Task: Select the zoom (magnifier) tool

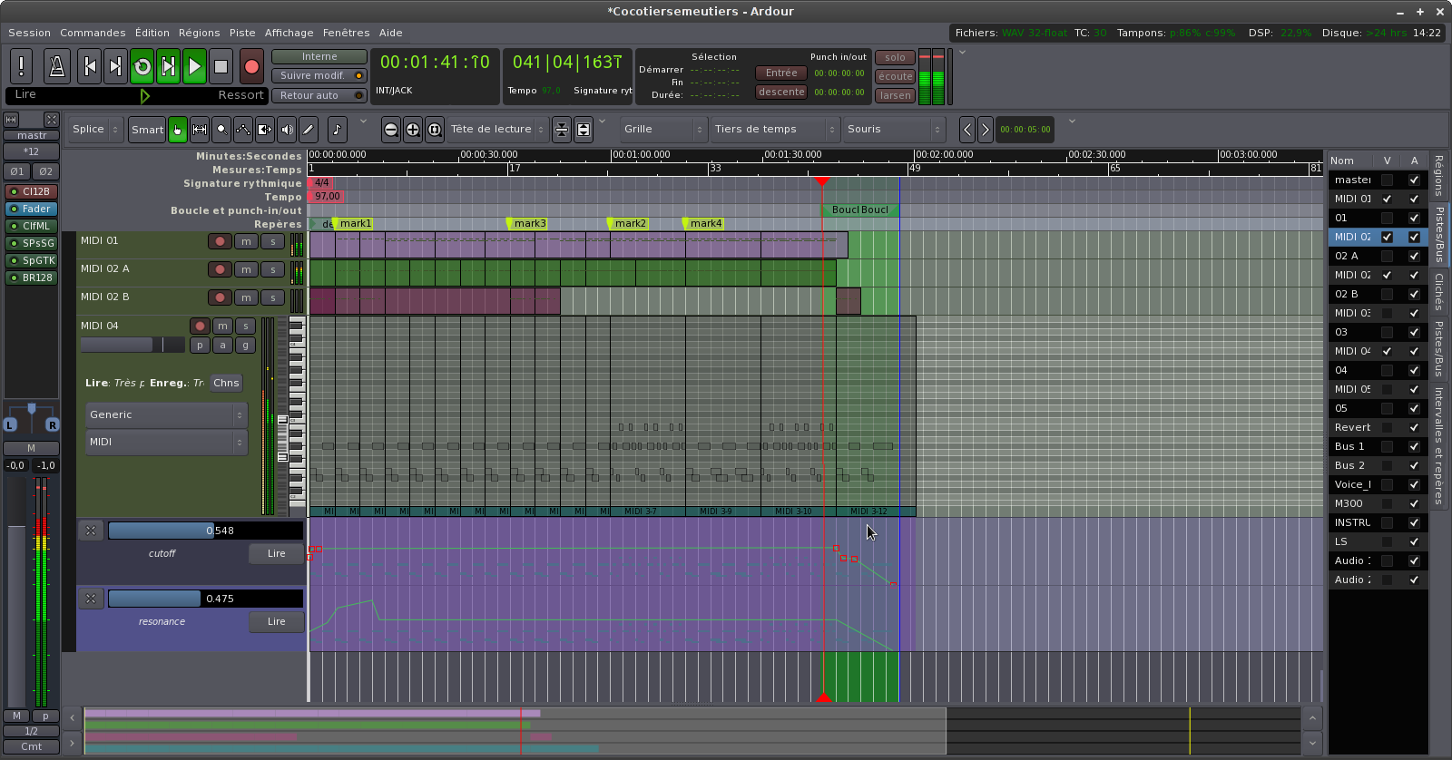Action: tap(221, 130)
